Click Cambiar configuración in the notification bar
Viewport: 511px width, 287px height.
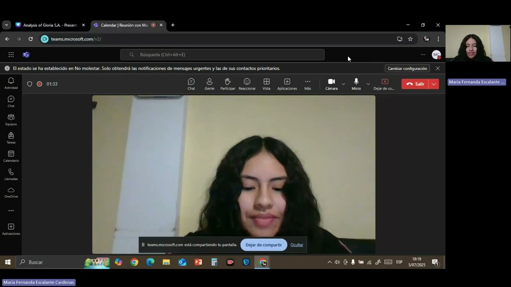click(x=407, y=69)
